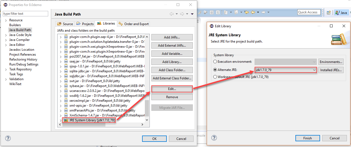Select the Java perspective button
This screenshot has height=147, width=351.
click(341, 13)
